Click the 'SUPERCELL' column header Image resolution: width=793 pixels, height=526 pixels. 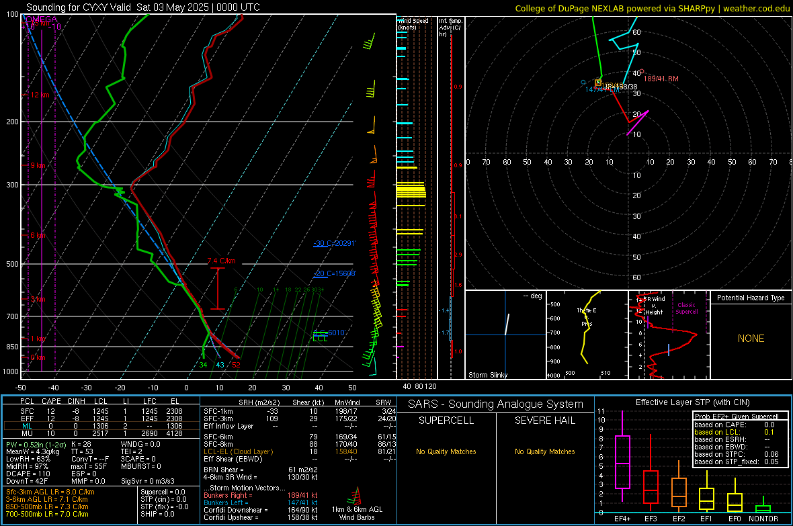click(446, 421)
